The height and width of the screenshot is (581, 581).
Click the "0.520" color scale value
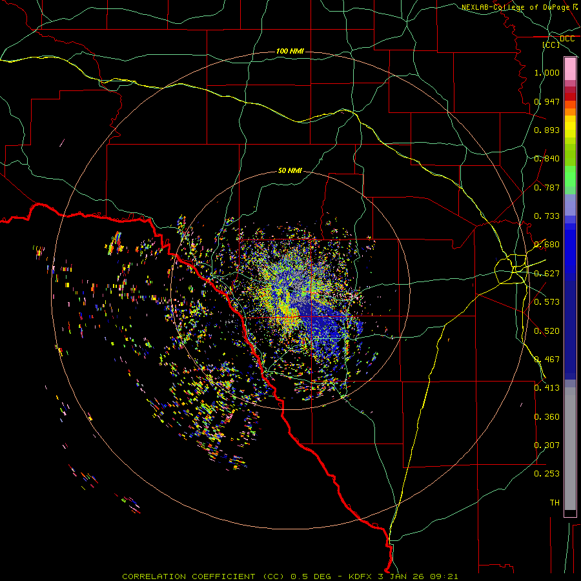(x=547, y=331)
